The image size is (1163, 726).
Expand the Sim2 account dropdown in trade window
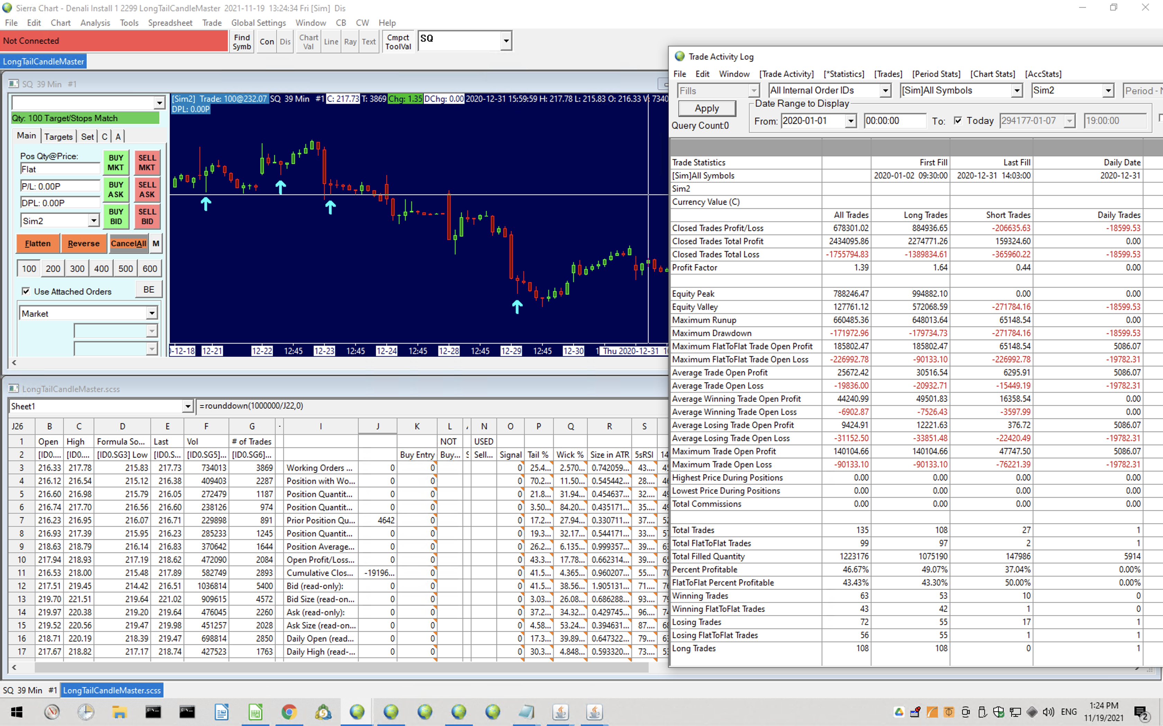pyautogui.click(x=93, y=221)
